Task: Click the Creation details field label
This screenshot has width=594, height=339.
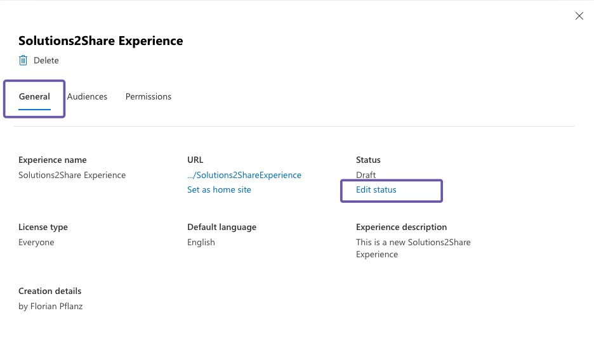Action: tap(50, 291)
